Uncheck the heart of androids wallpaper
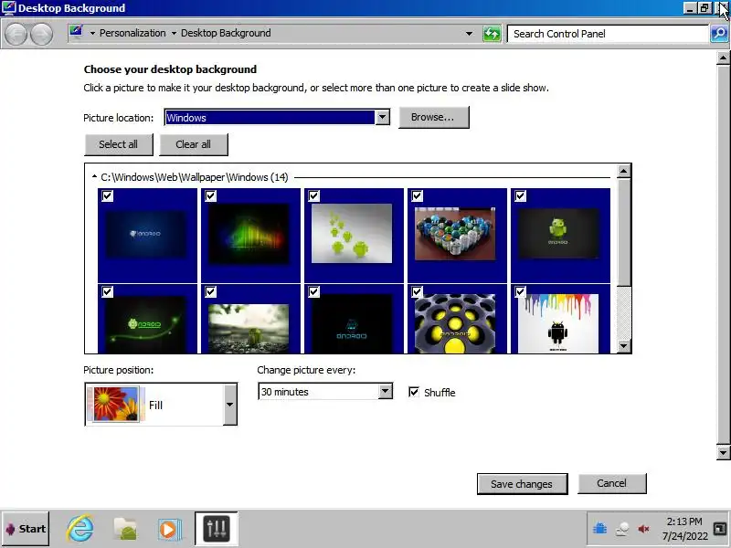This screenshot has height=548, width=731. [x=418, y=195]
